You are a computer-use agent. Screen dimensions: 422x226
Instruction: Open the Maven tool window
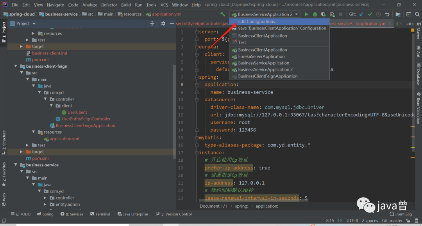(418, 30)
